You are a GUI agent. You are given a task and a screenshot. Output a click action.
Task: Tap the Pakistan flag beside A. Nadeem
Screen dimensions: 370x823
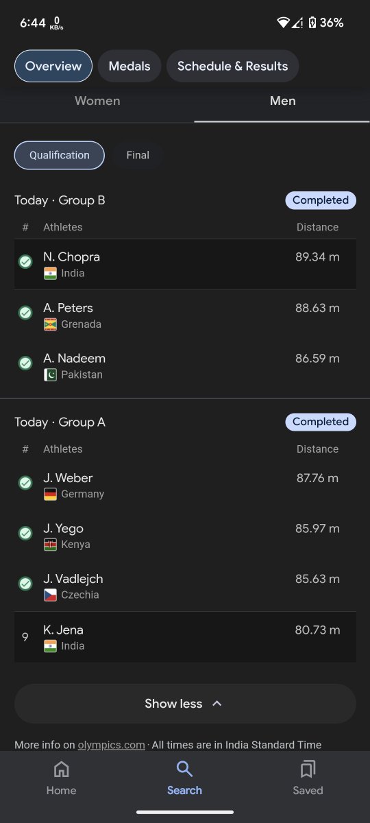[50, 374]
